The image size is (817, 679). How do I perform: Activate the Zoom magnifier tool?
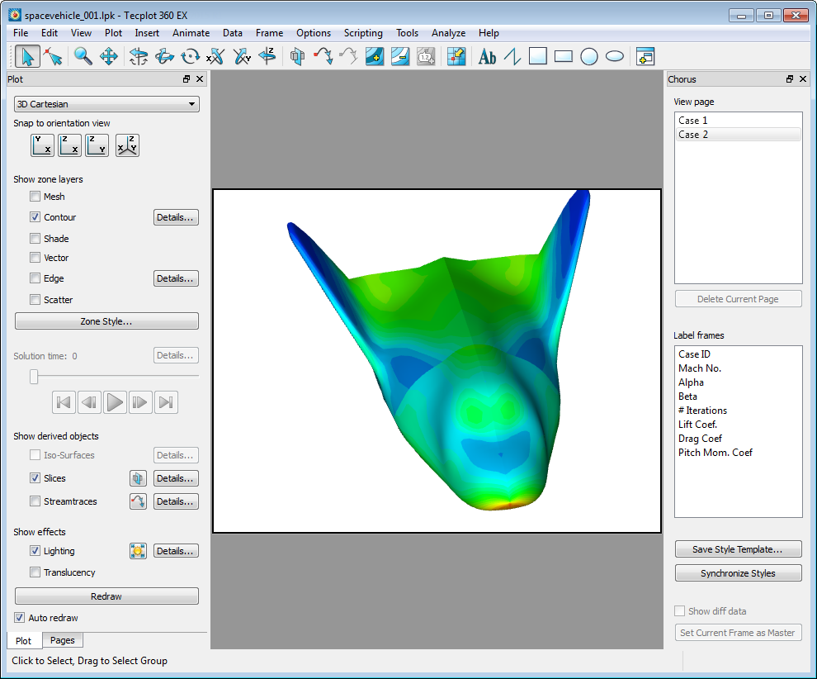(x=83, y=56)
